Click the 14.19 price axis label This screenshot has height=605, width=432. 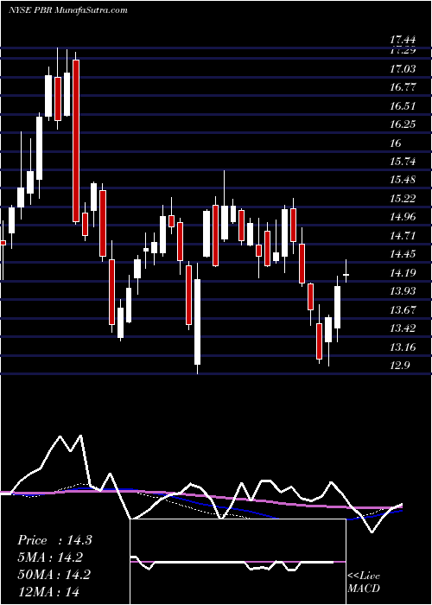point(403,273)
